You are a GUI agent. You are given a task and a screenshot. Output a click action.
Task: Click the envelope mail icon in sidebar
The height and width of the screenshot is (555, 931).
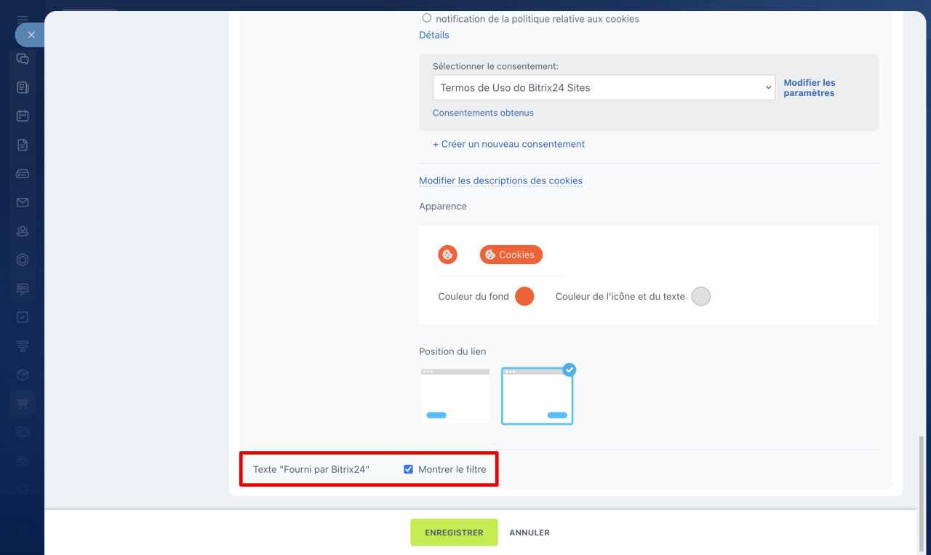(x=23, y=202)
